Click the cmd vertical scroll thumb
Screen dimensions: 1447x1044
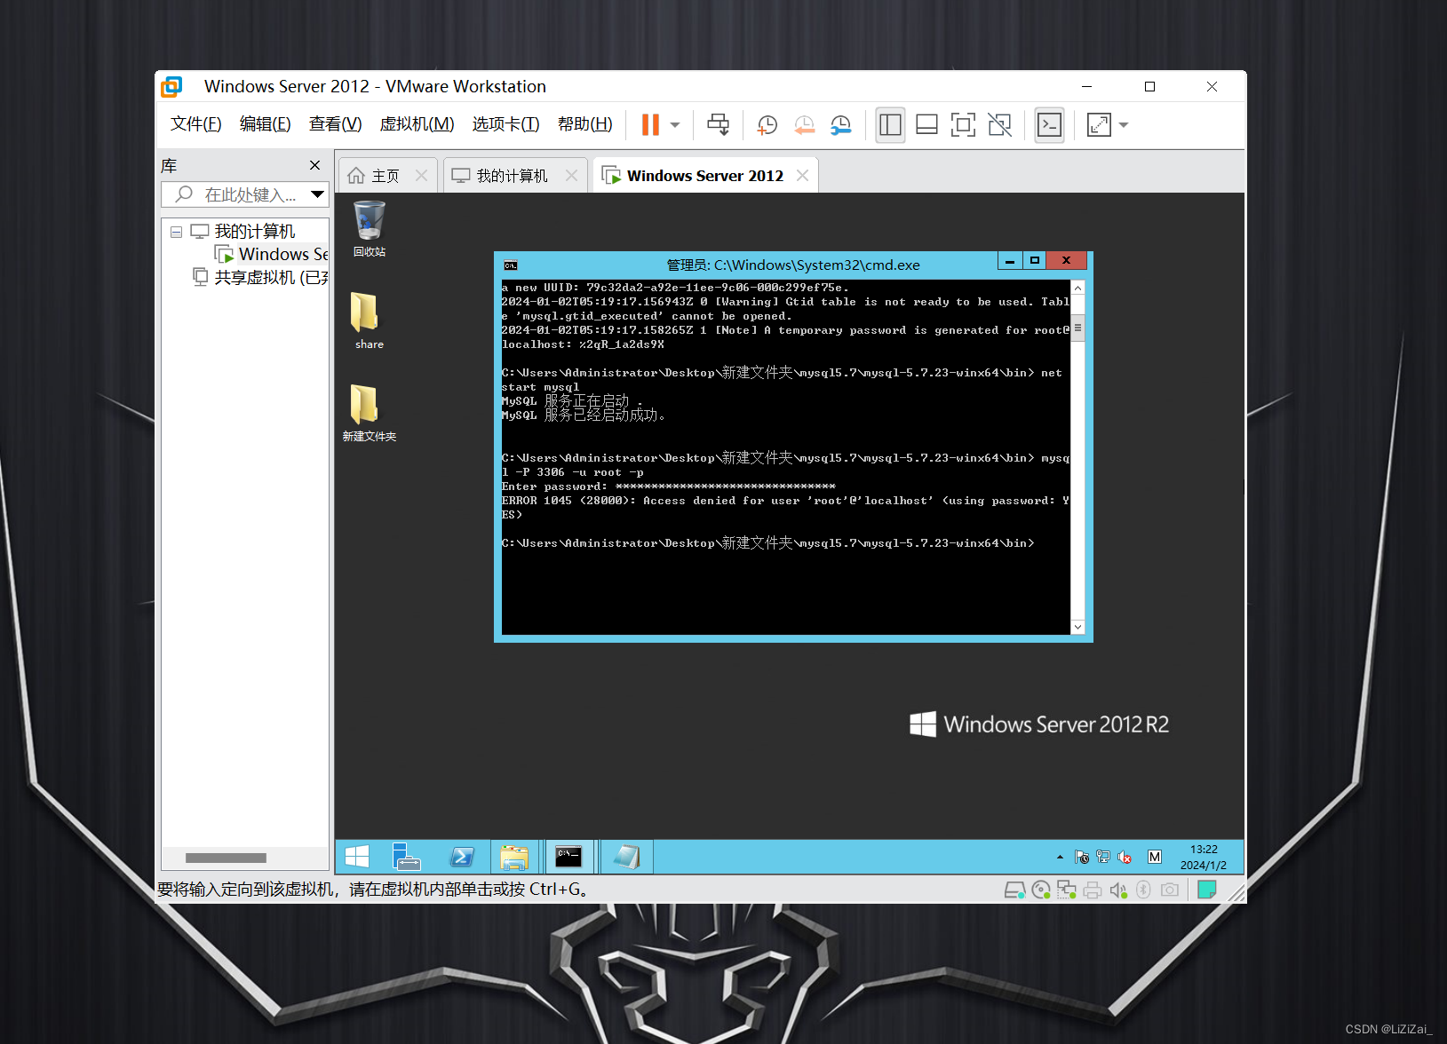point(1077,328)
